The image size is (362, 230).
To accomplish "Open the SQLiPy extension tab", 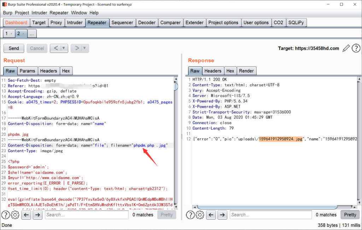I will pyautogui.click(x=296, y=23).
